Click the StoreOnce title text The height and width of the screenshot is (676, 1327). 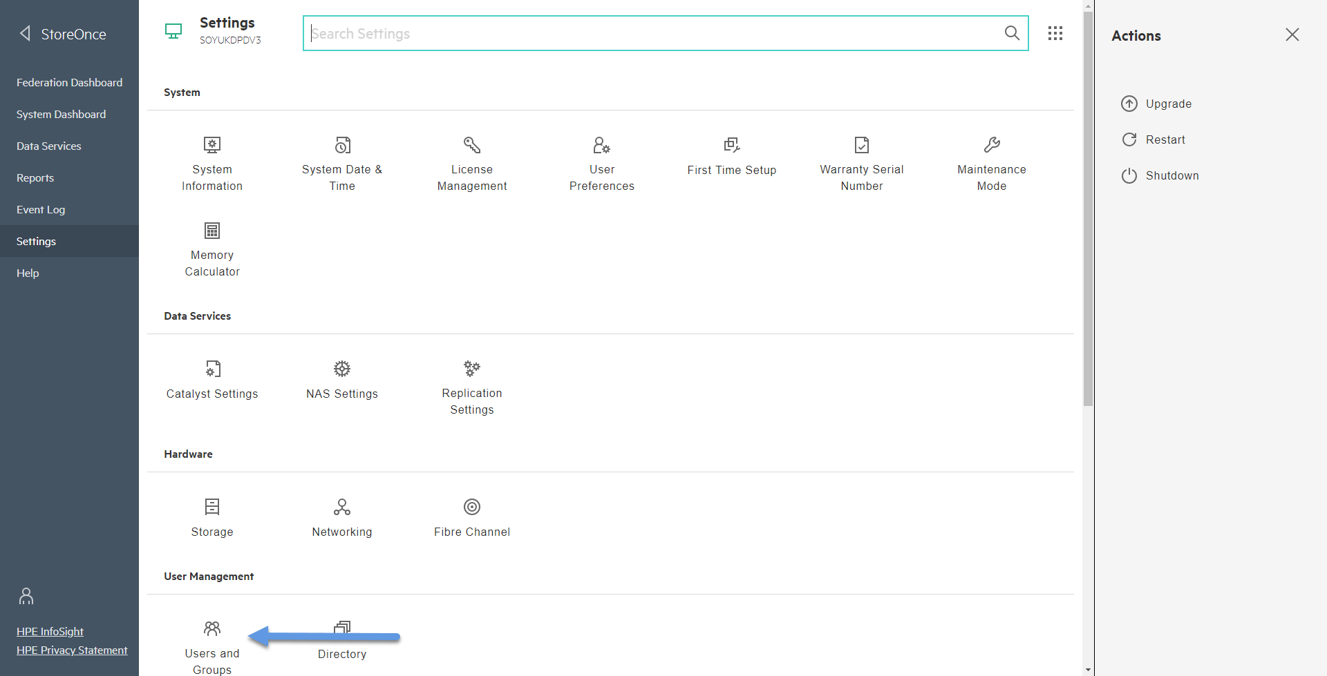coord(73,34)
